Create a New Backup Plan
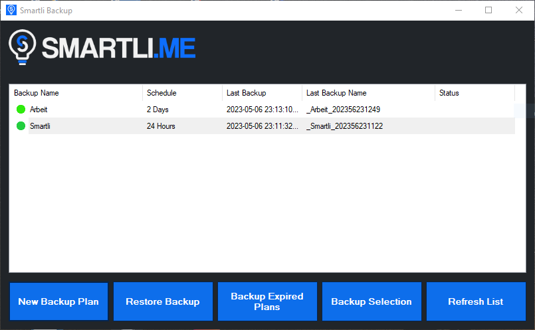The width and height of the screenshot is (535, 330). (58, 301)
